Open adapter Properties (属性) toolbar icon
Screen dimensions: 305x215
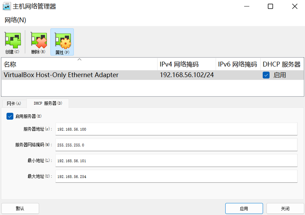[x=62, y=42]
